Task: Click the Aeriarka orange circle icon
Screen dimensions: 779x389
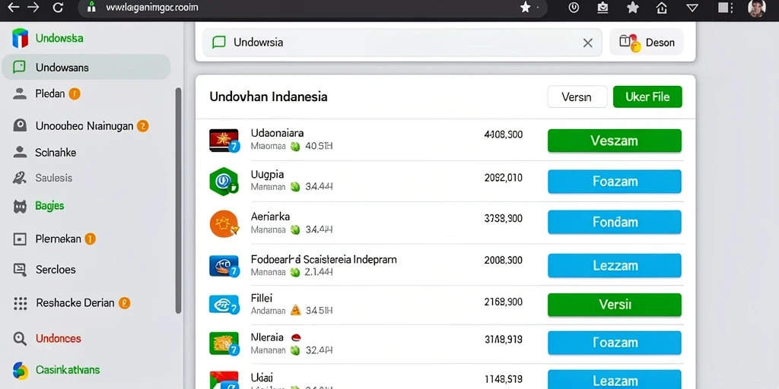Action: point(224,224)
